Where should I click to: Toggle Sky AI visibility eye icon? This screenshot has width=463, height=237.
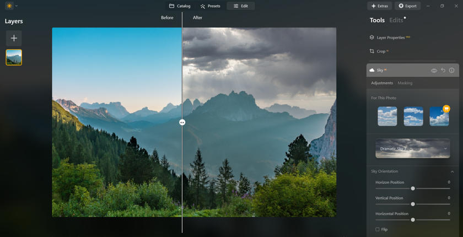[434, 71]
